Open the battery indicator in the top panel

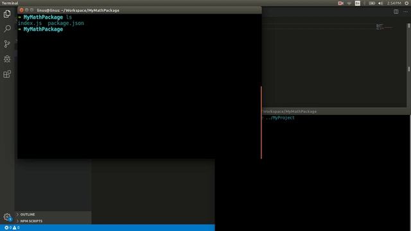pyautogui.click(x=372, y=3)
